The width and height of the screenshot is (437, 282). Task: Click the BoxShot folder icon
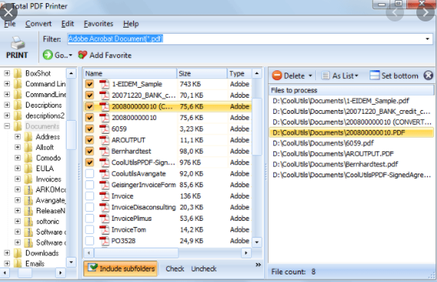[x=18, y=73]
